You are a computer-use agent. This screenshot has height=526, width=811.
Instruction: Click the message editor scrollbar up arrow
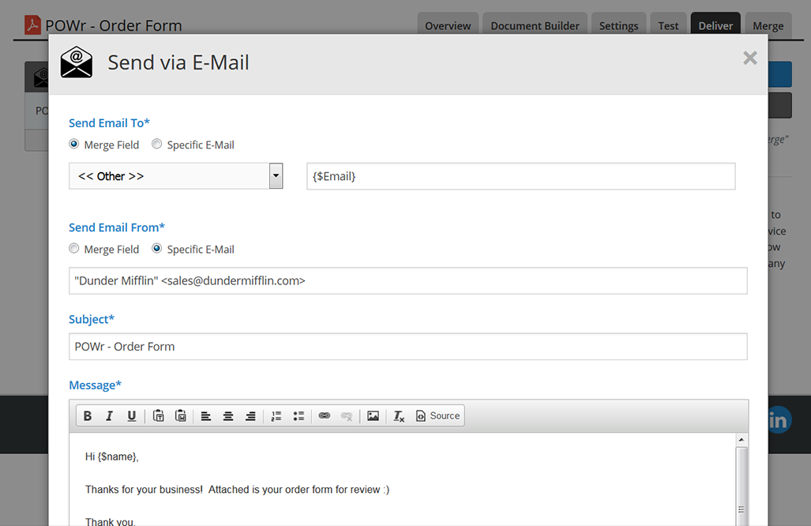pyautogui.click(x=742, y=439)
